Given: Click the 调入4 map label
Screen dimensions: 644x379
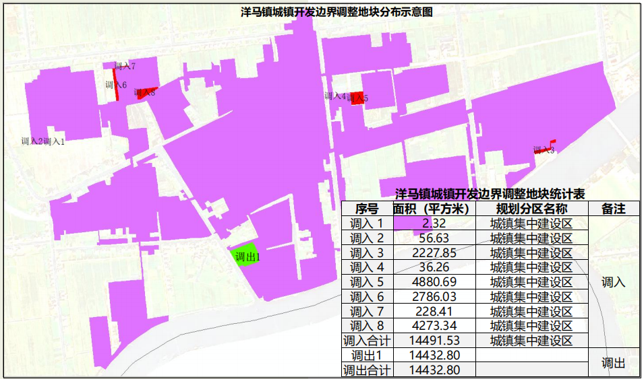Looking at the screenshot, I should 334,96.
